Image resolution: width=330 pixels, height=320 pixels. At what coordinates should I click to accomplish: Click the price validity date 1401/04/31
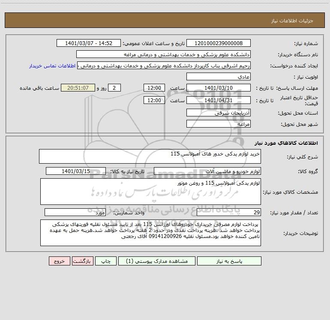tap(219, 101)
